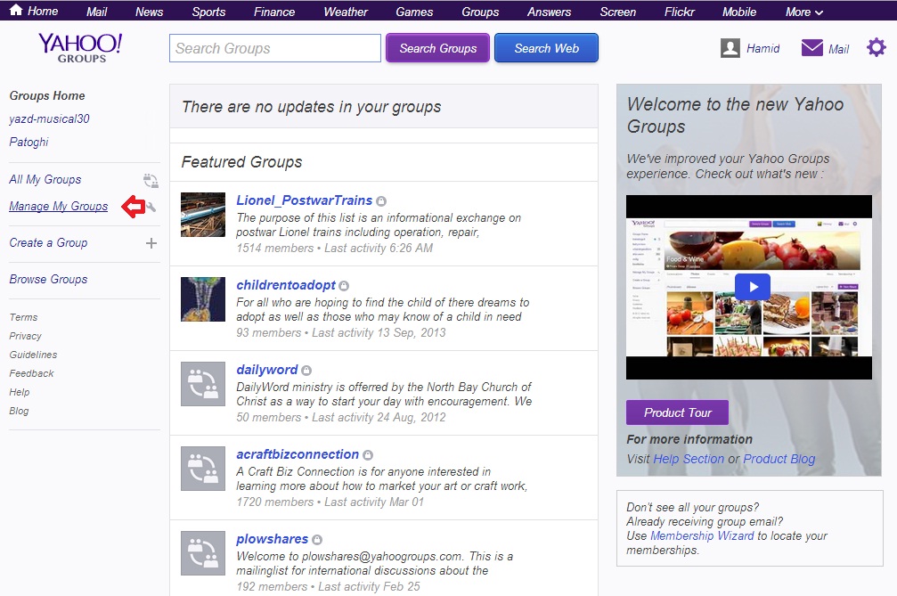This screenshot has width=897, height=596.
Task: Open plowshares default group icon
Action: click(x=203, y=553)
